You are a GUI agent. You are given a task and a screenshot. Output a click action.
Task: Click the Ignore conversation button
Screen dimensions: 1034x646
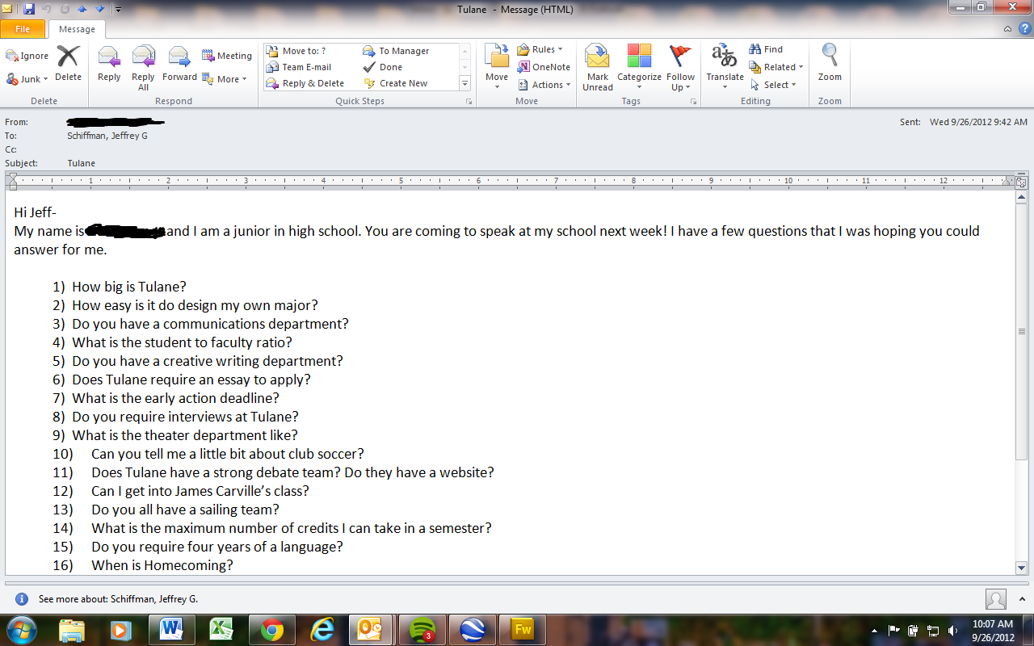[27, 56]
